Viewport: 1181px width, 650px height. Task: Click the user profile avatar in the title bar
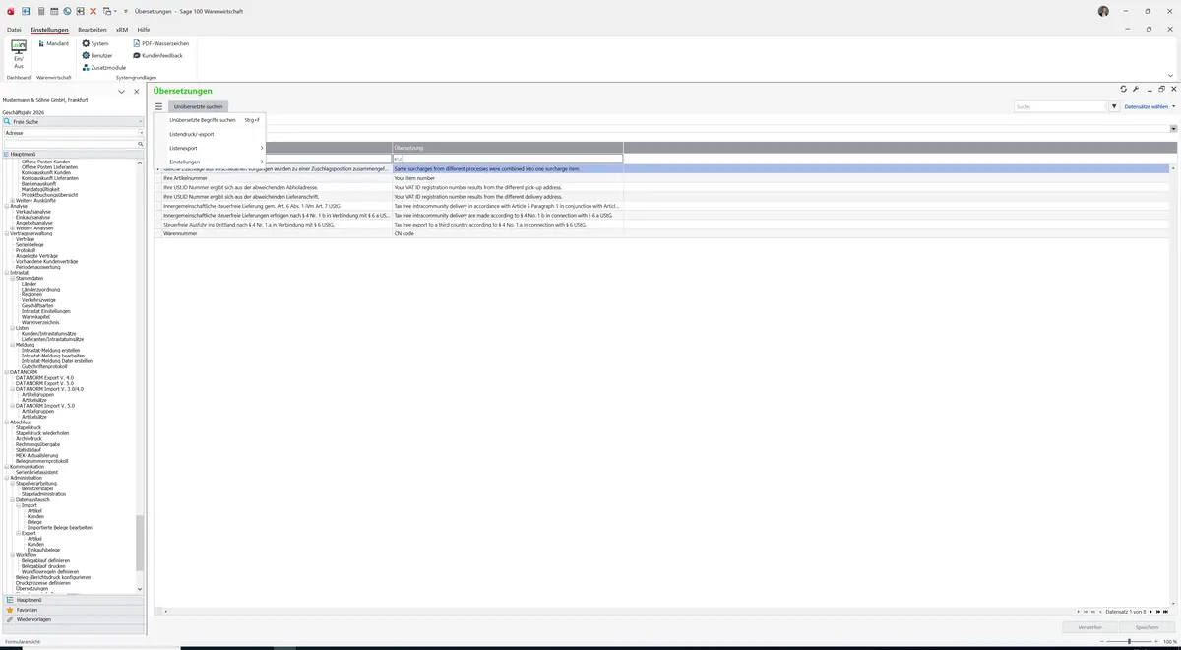point(1103,11)
